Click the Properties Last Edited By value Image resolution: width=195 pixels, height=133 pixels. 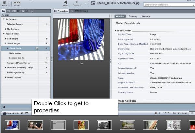pyautogui.click(x=156, y=88)
